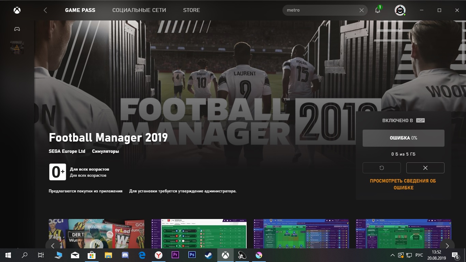
Task: Switch the РУС input language
Action: (419, 255)
